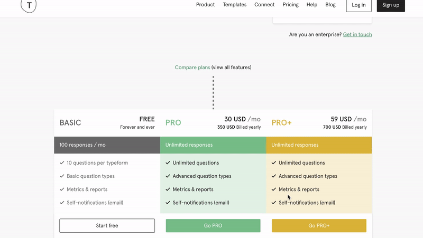Click checkmark beside 10 questions per typeform
Image resolution: width=423 pixels, height=238 pixels.
62,163
